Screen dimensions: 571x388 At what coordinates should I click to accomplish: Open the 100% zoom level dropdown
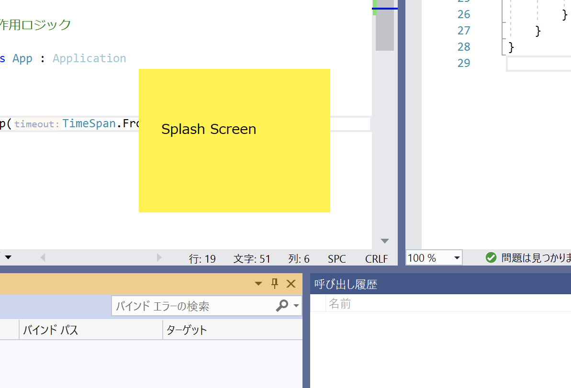click(456, 257)
